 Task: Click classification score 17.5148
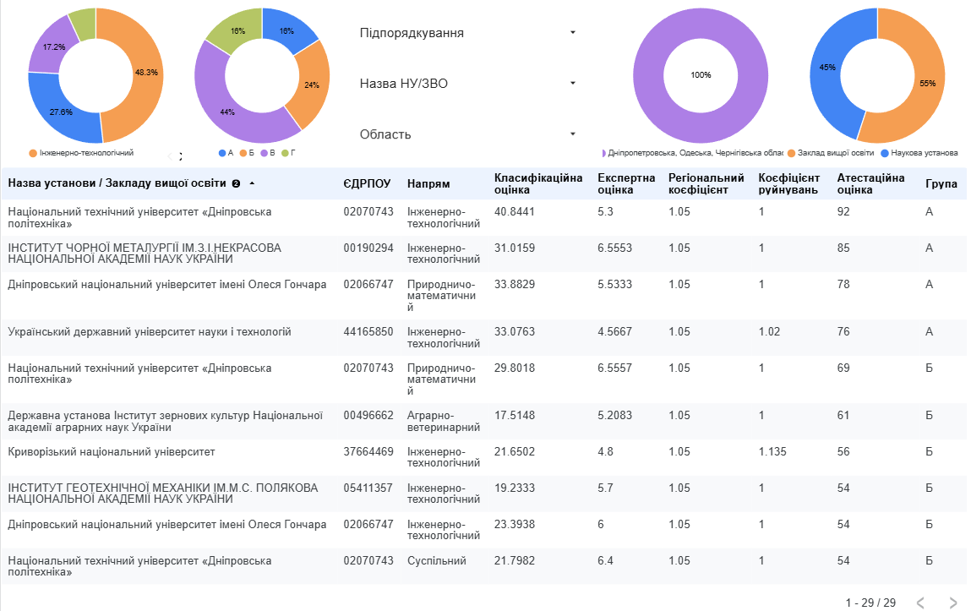point(515,416)
